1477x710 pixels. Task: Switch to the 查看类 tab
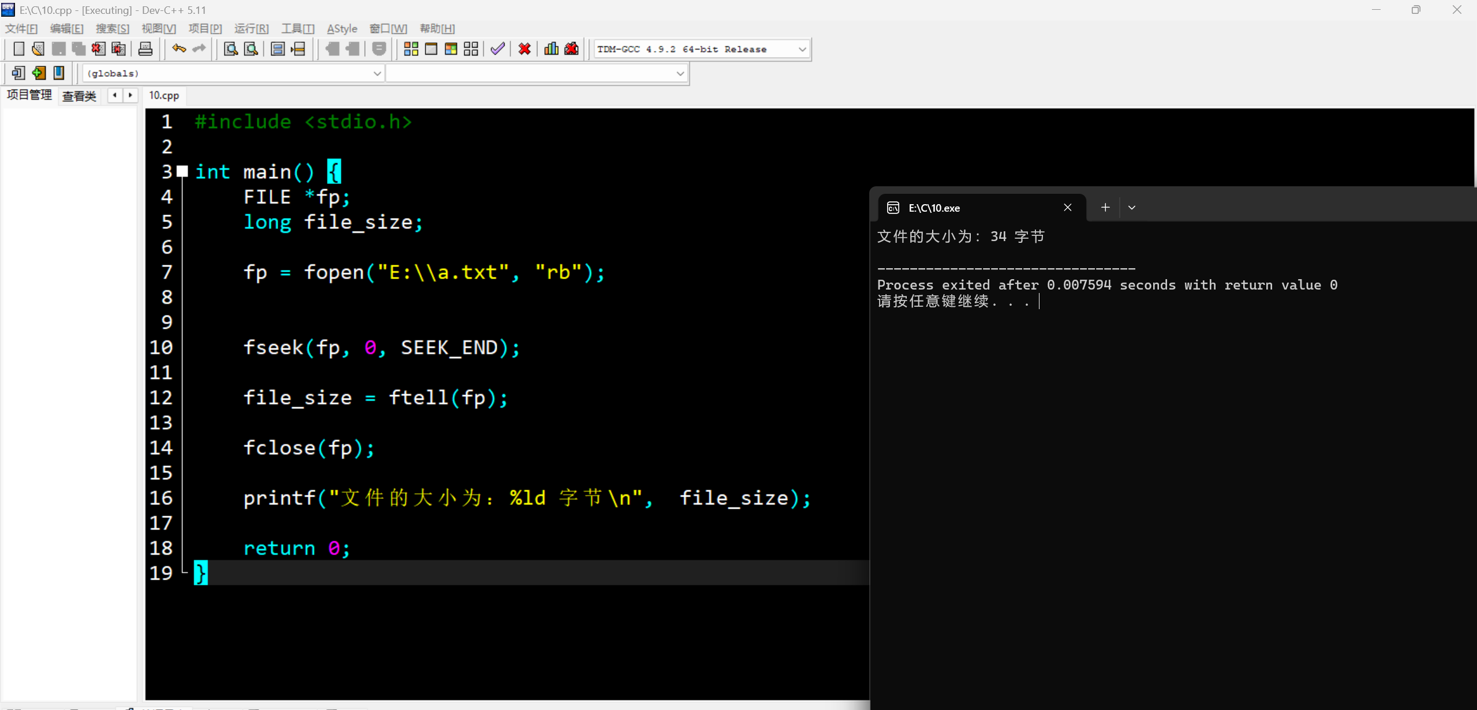click(79, 96)
